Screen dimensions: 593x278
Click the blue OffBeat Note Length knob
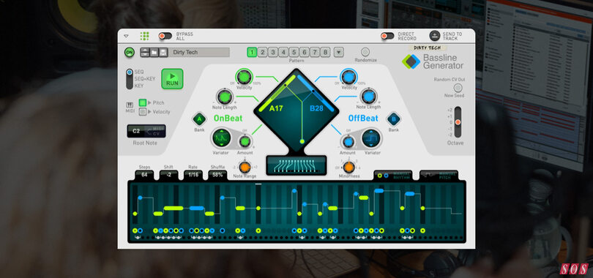[368, 97]
